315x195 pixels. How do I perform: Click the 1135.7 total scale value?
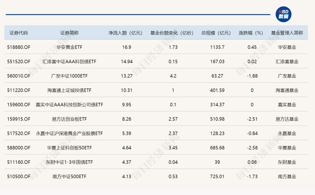pos(217,47)
